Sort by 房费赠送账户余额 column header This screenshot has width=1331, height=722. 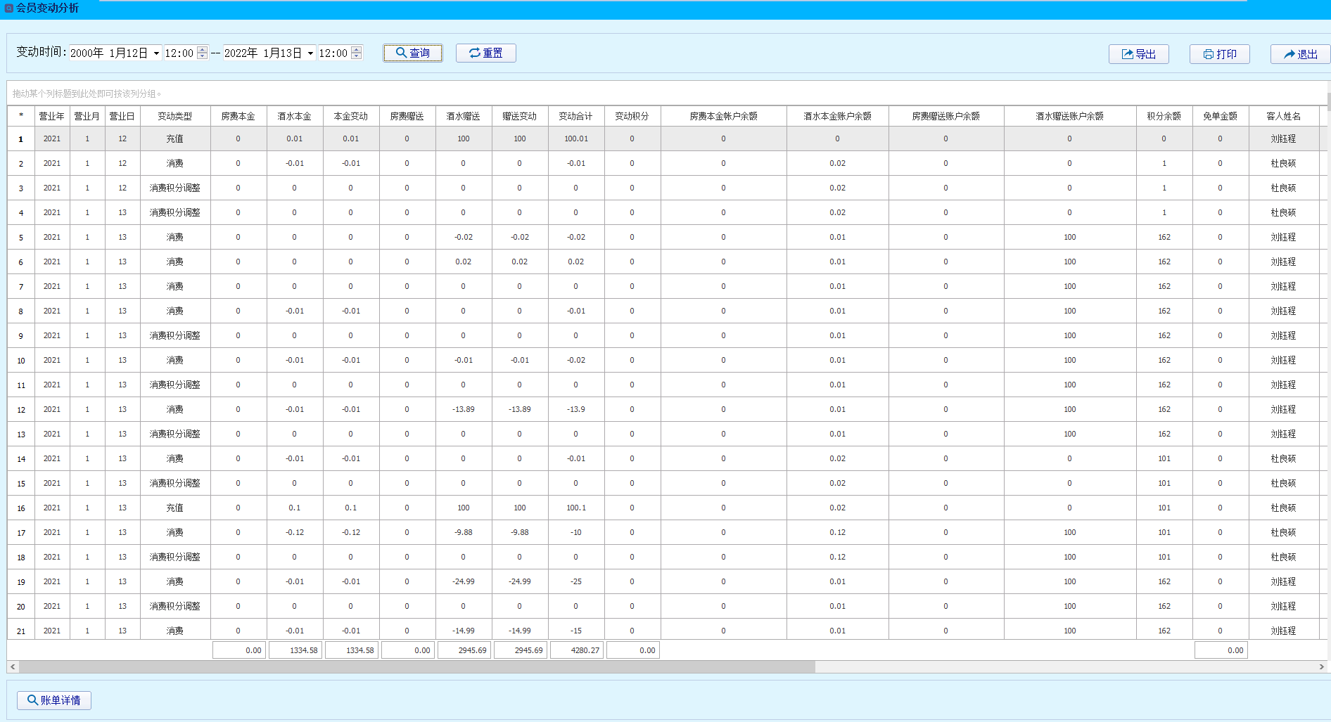coord(946,116)
